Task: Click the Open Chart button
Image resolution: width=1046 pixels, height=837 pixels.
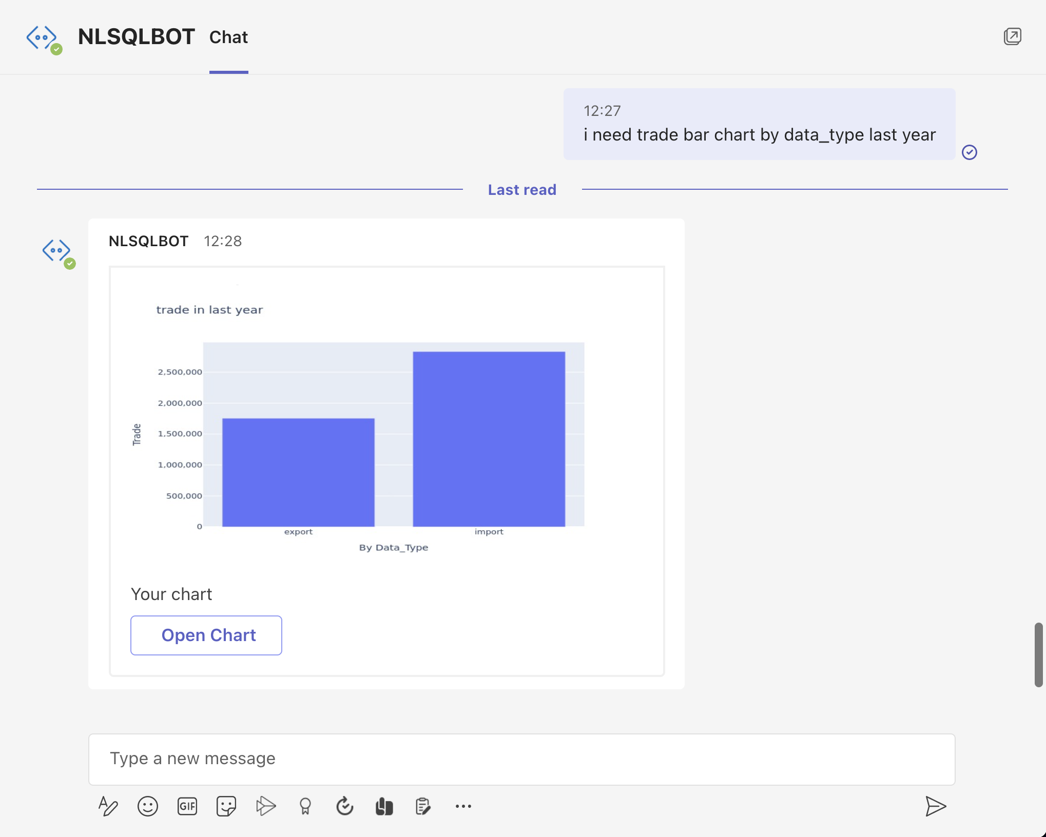Action: (x=206, y=635)
